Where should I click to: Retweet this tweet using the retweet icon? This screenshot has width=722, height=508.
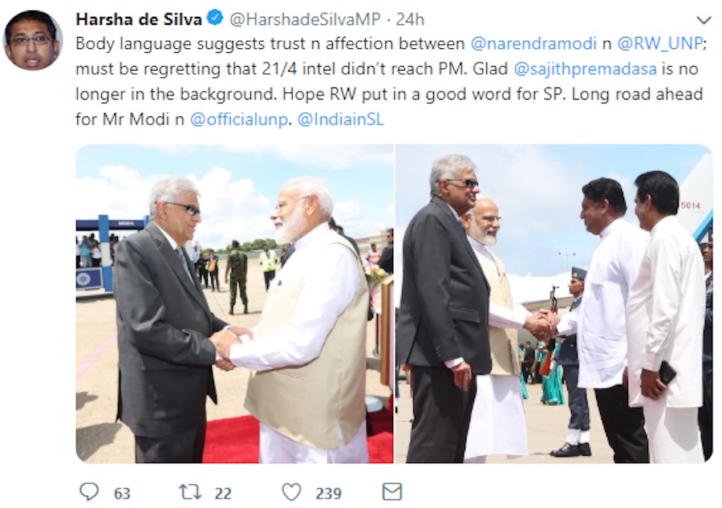190,492
